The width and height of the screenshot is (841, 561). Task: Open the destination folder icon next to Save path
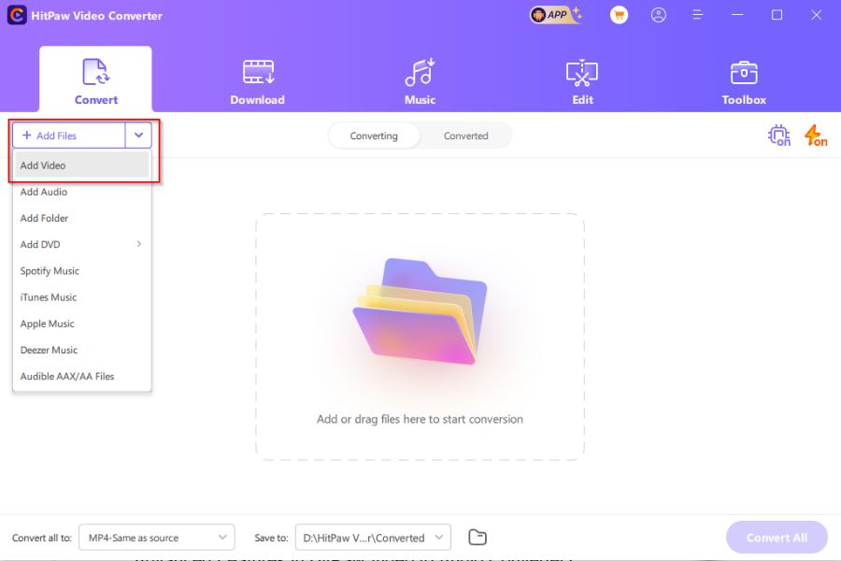(478, 537)
